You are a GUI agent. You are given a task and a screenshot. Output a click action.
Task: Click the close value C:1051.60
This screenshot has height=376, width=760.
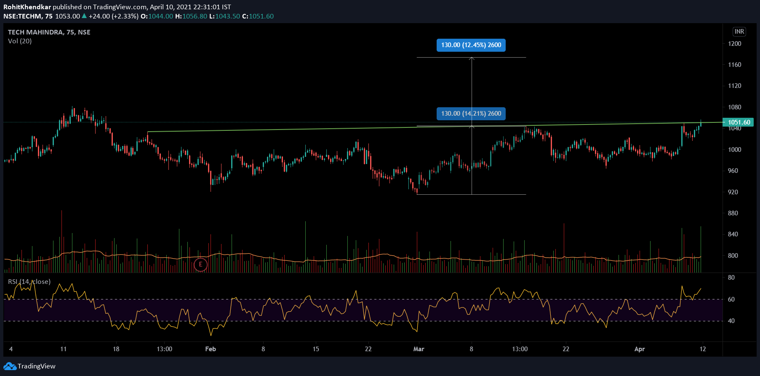[x=258, y=16]
